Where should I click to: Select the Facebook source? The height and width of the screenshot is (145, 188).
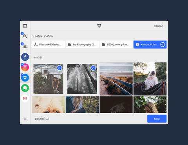[x=25, y=57]
